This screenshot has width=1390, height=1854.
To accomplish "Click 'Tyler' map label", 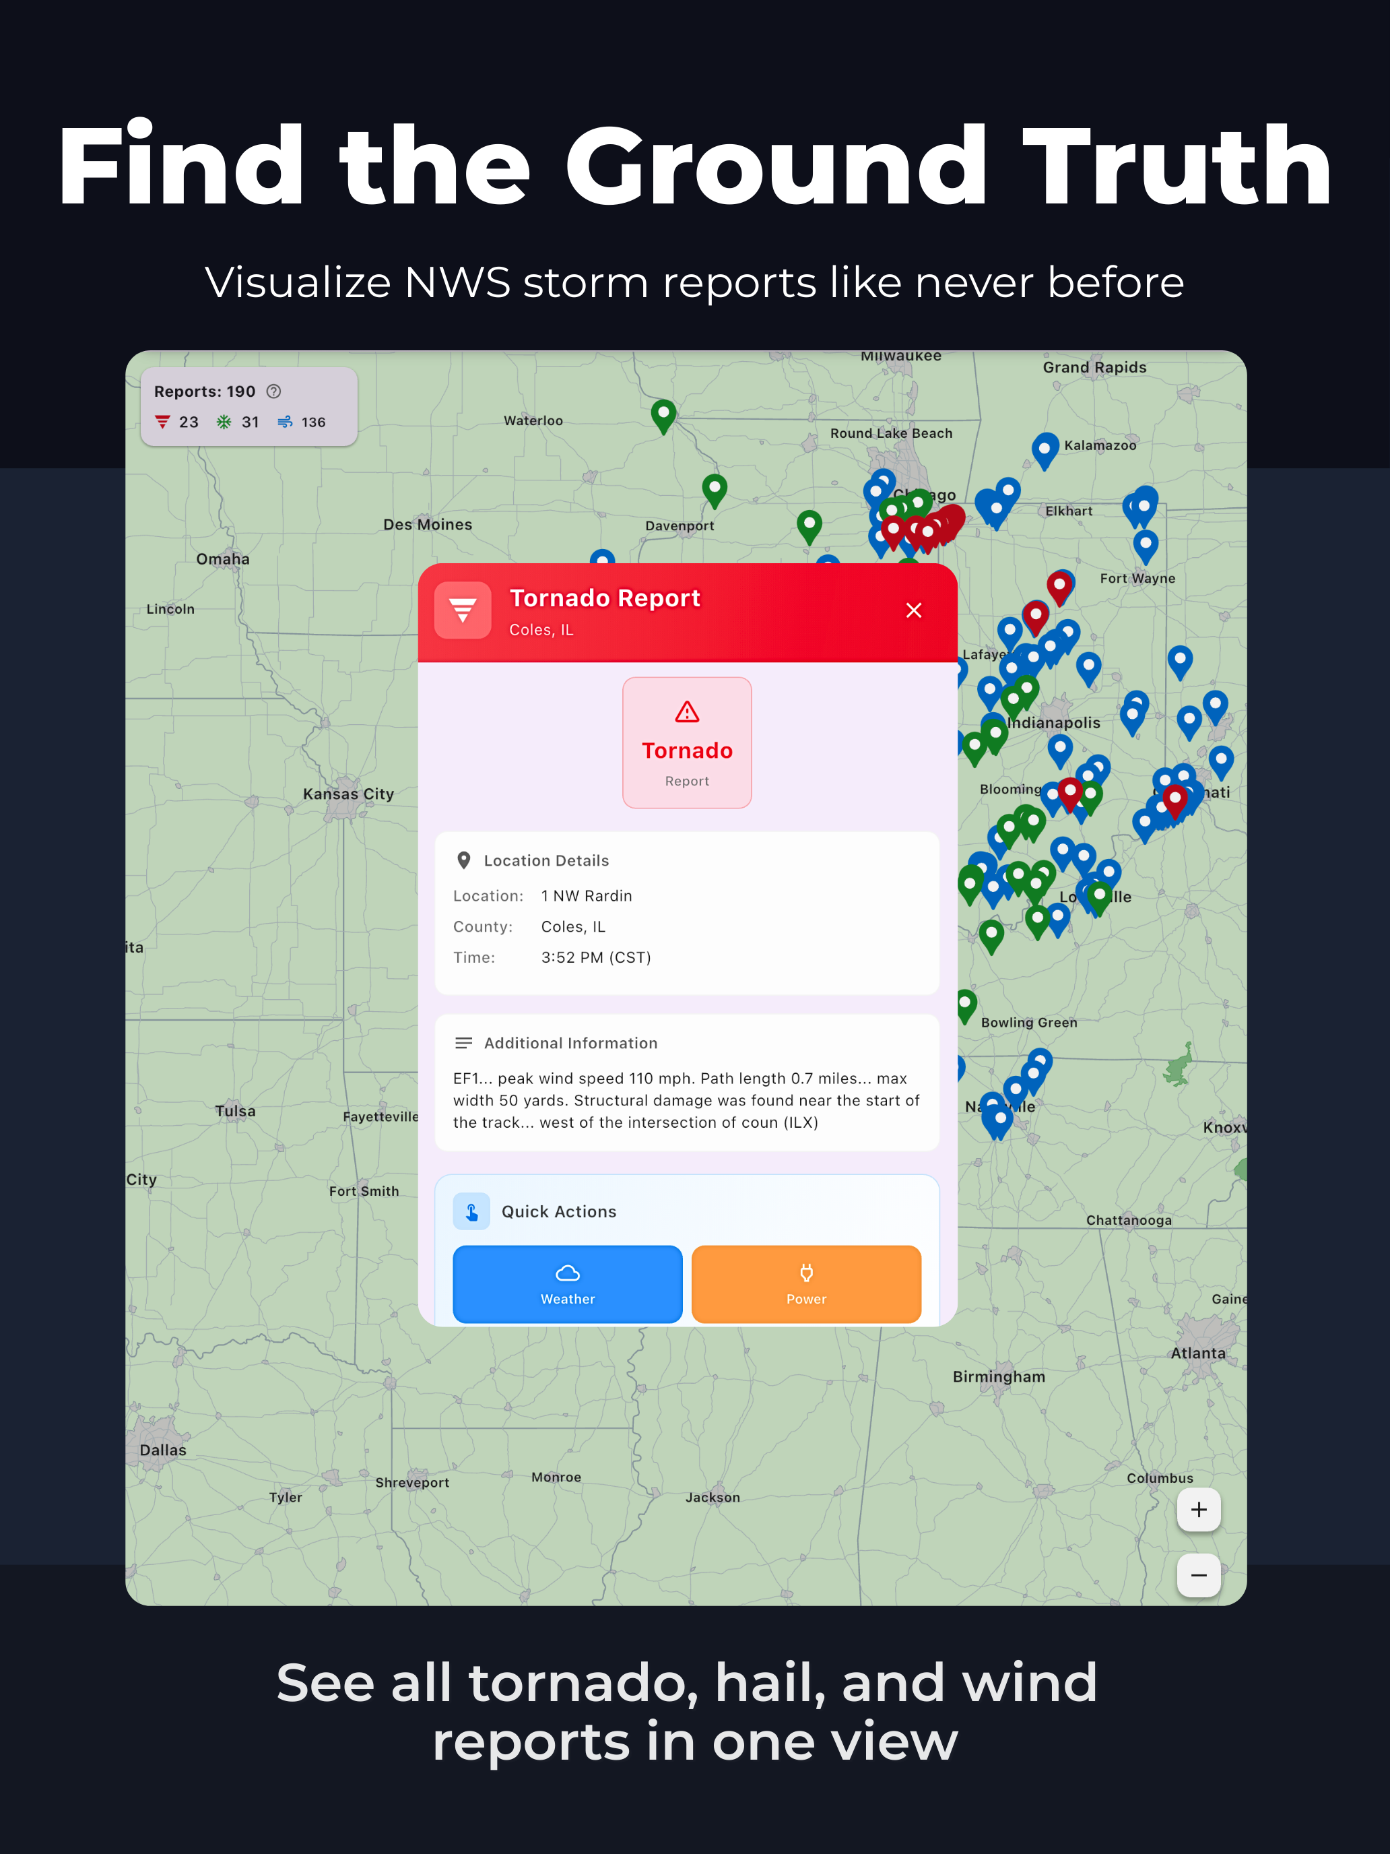I will [x=286, y=1497].
